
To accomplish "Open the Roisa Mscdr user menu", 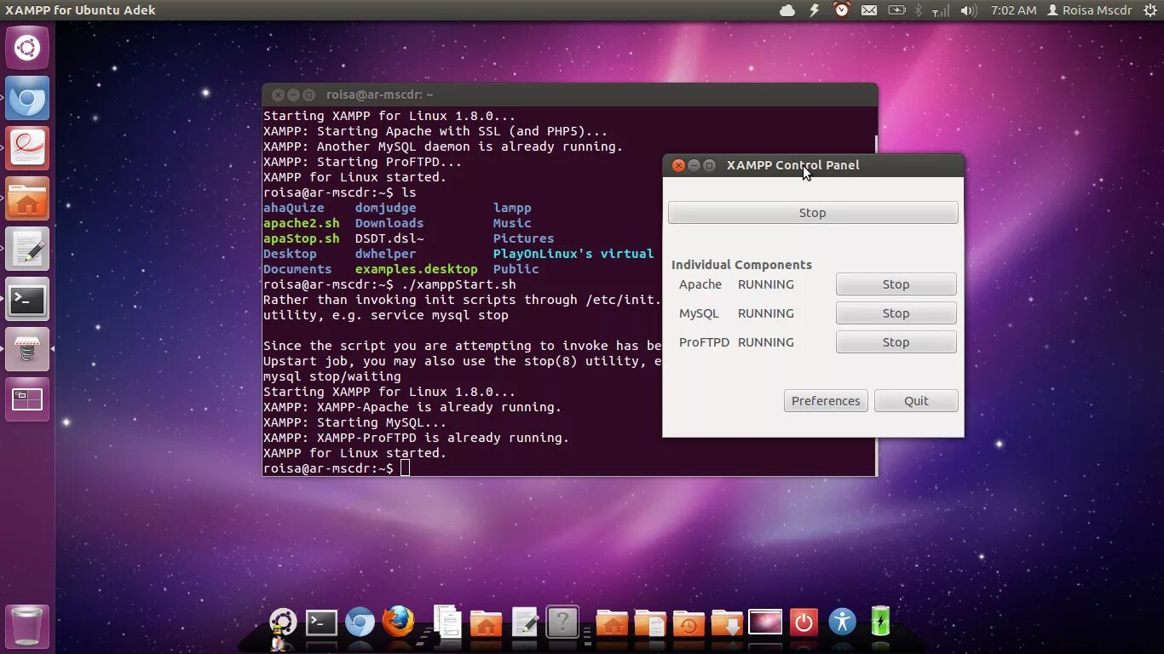I will coord(1091,10).
